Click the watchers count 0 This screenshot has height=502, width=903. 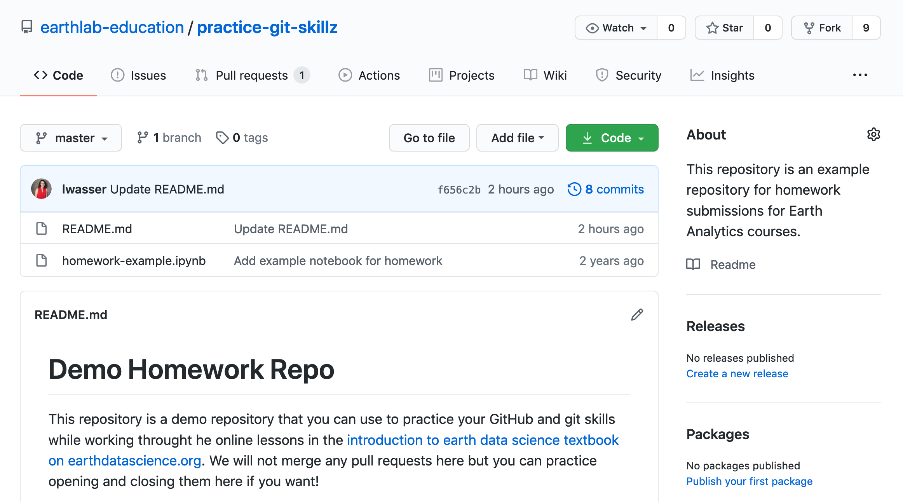coord(671,28)
